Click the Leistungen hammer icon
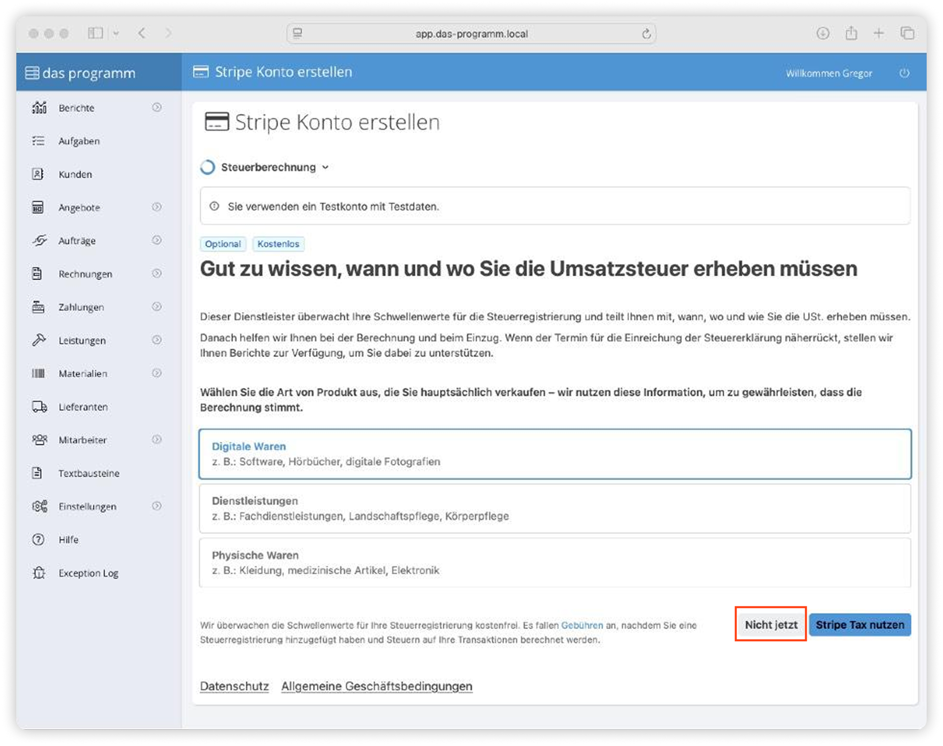The image size is (943, 746). tap(39, 340)
